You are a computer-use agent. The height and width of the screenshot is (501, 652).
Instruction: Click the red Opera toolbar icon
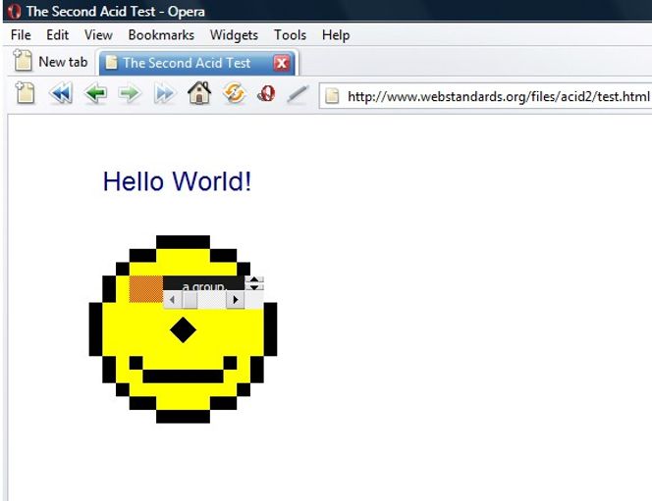click(x=266, y=93)
